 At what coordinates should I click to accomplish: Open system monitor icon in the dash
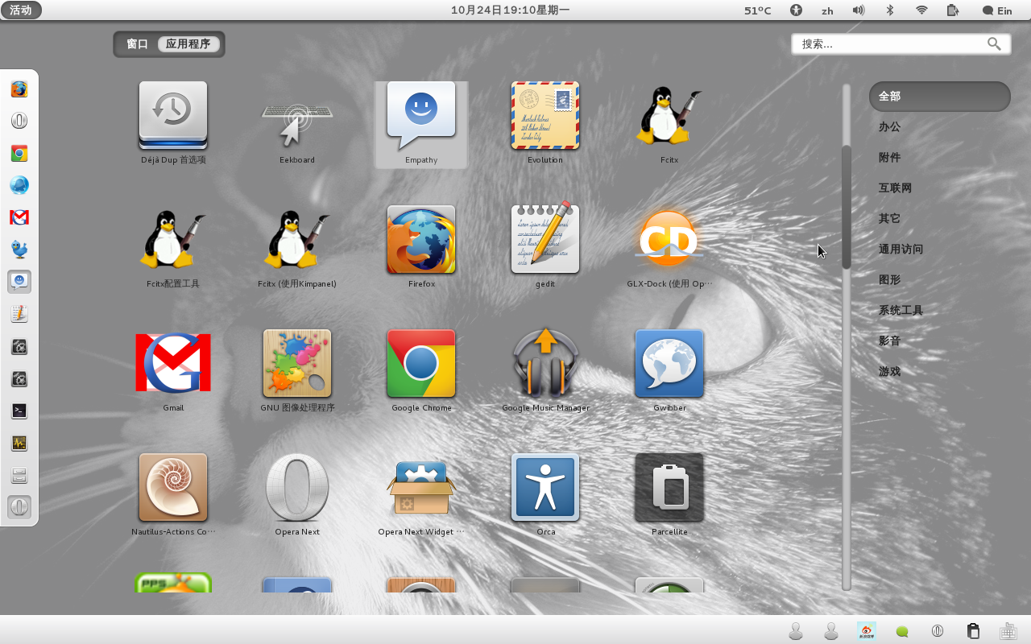tap(19, 443)
